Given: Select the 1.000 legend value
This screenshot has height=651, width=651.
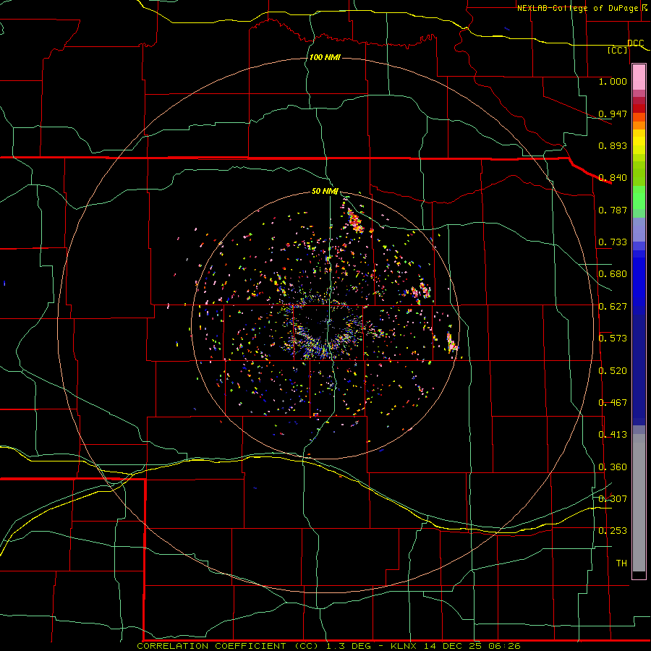Looking at the screenshot, I should coord(613,81).
